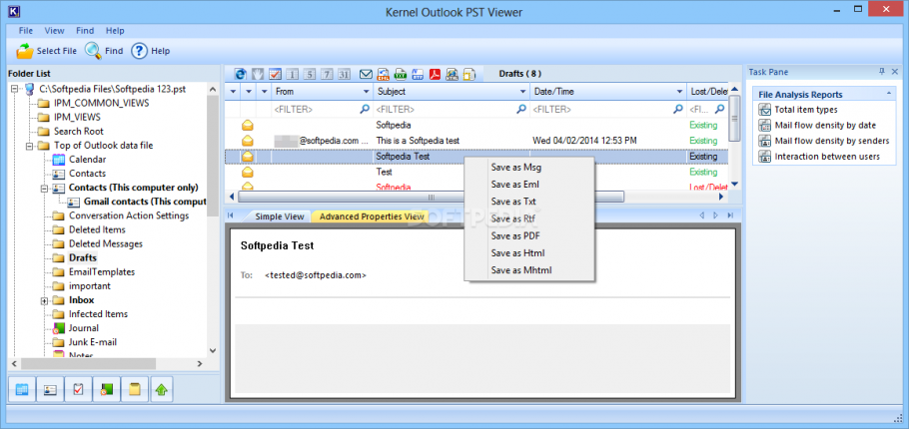
Task: Open the Help menu
Action: click(115, 31)
